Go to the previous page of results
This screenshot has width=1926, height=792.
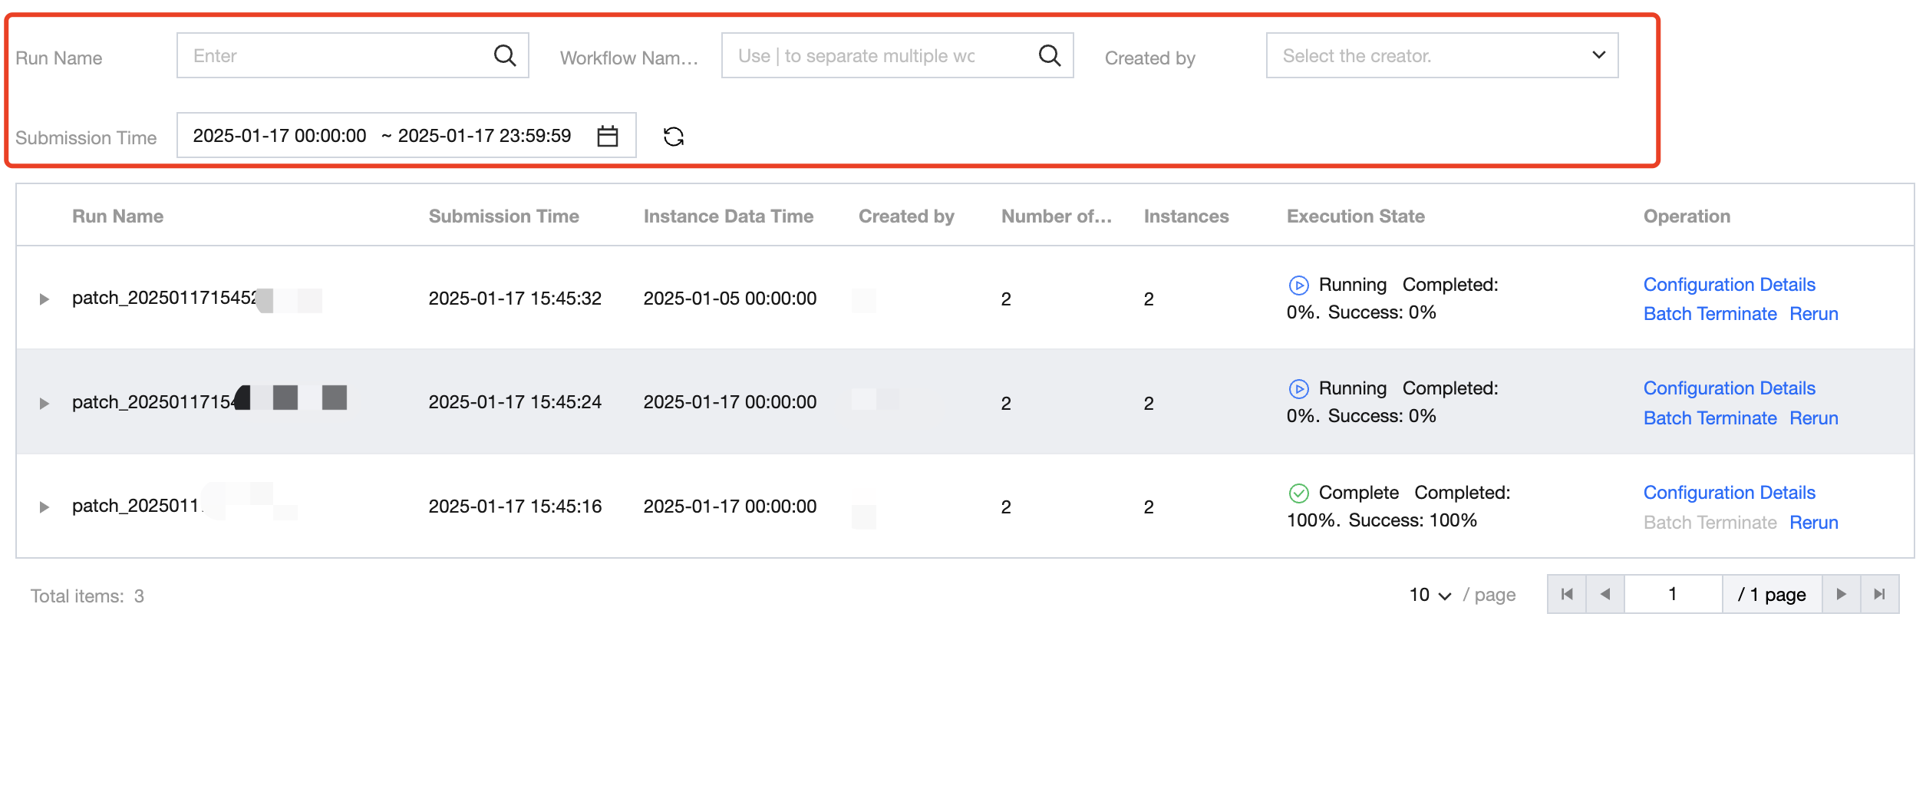[1604, 594]
